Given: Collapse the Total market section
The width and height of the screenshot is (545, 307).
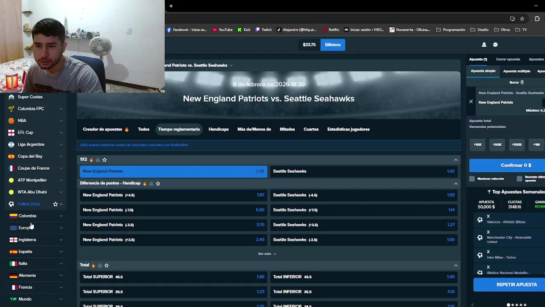Looking at the screenshot, I should 456,265.
